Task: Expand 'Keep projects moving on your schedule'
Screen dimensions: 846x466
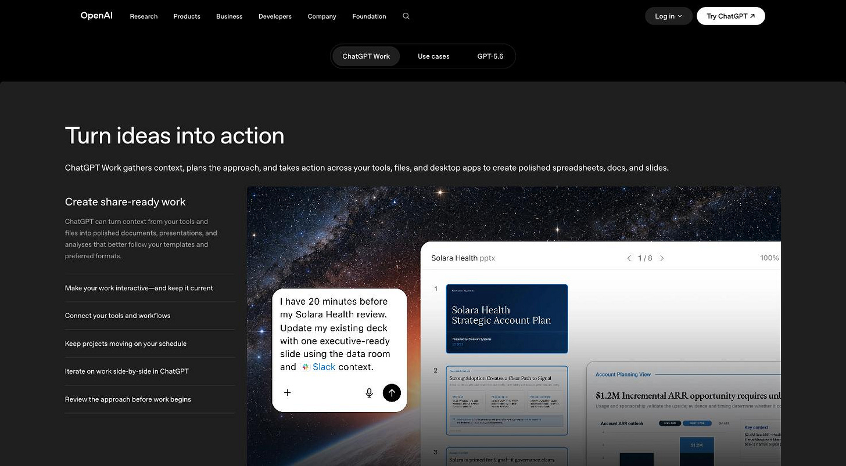Action: coord(150,344)
